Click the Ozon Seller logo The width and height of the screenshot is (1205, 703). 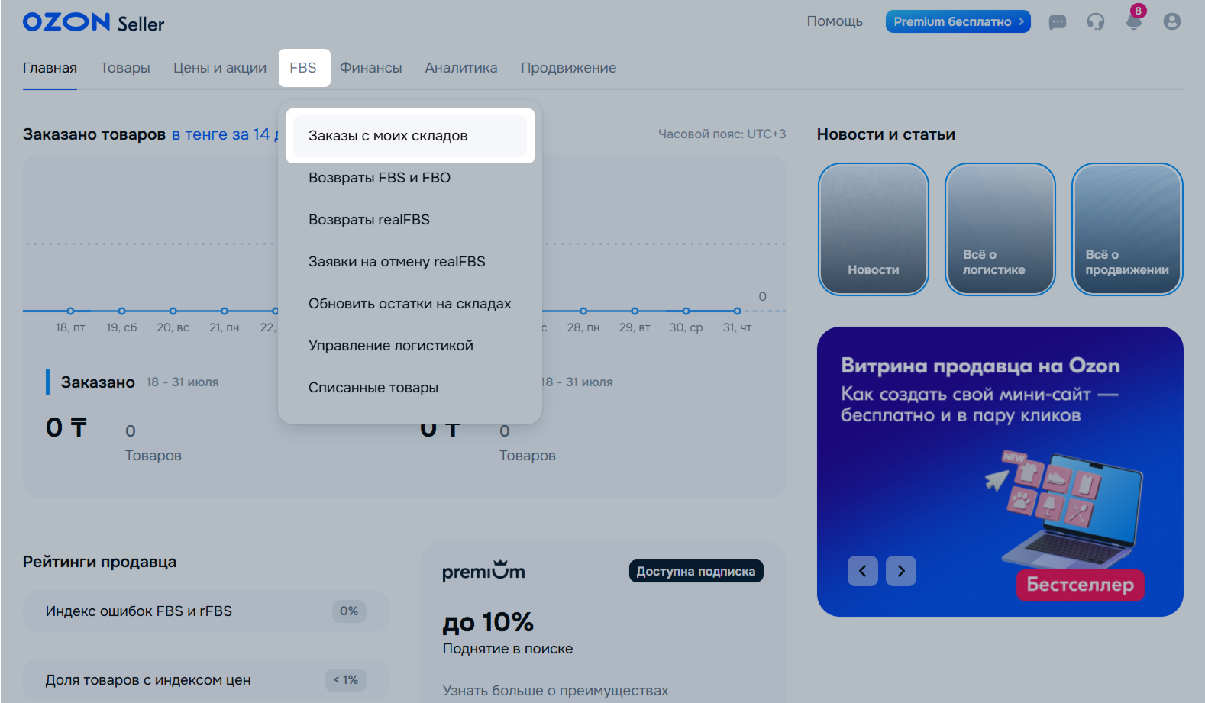(93, 23)
